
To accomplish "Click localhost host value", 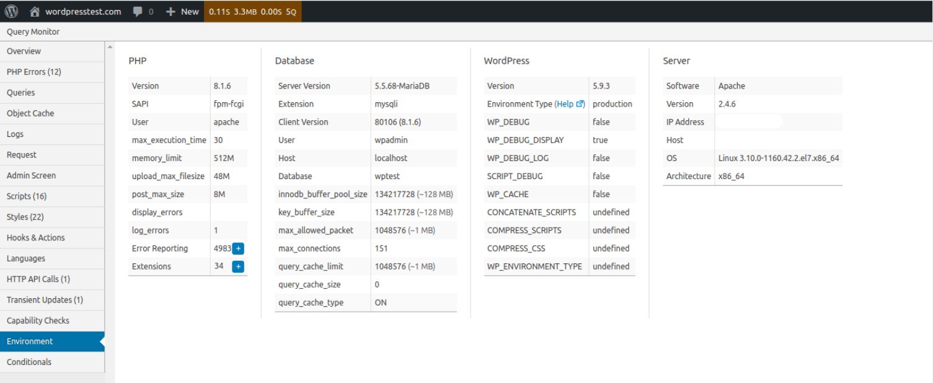I will [x=391, y=158].
